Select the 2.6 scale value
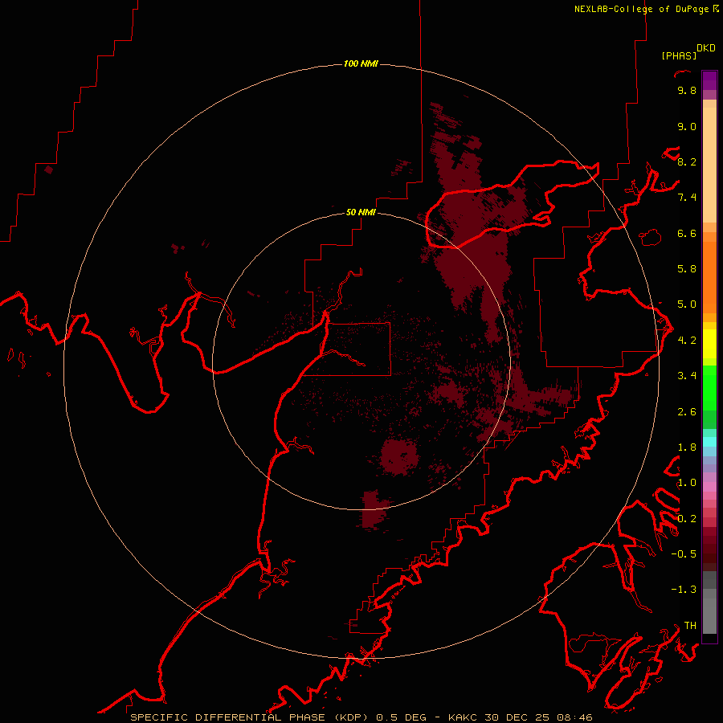Image resolution: width=723 pixels, height=723 pixels. click(687, 412)
